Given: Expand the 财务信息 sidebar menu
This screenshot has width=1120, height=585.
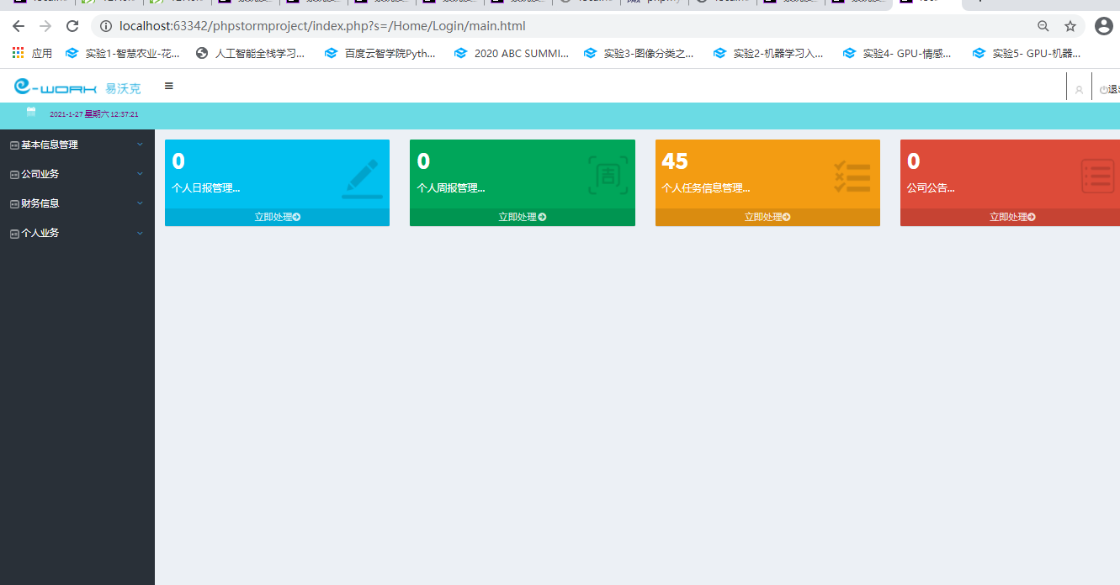Looking at the screenshot, I should coord(77,203).
